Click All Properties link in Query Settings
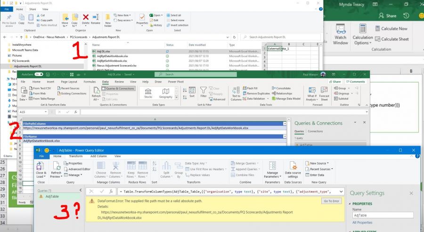Viewport: 424px width, 232px height. (x=362, y=223)
